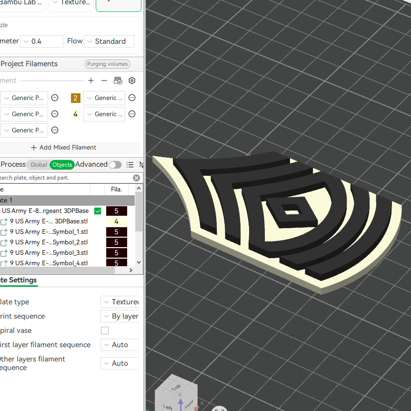Open options for second-row left Generic P filament
Screen dimensions: 411x411
click(x=54, y=114)
